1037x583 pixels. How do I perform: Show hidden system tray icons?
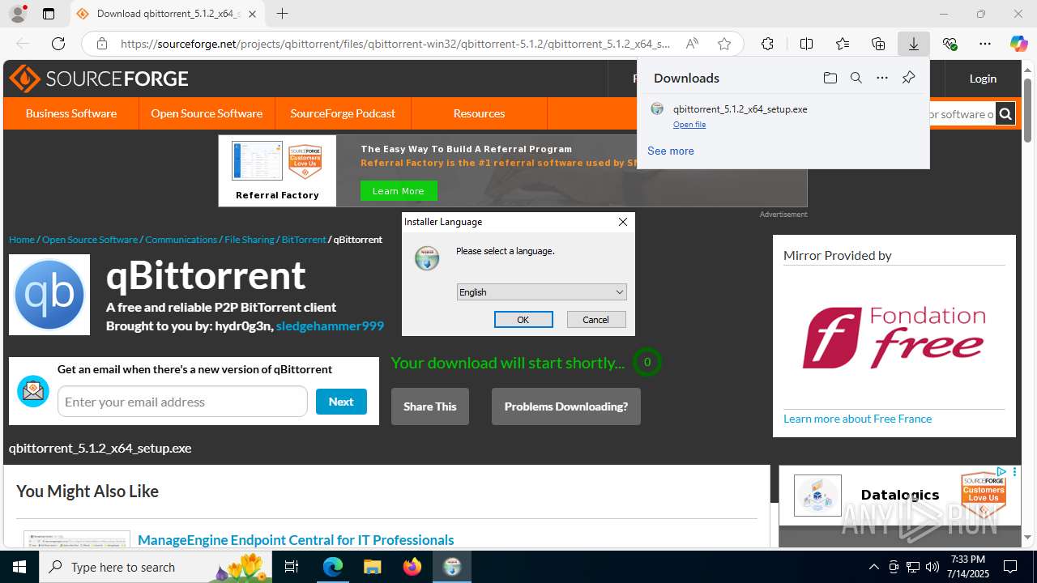(873, 567)
